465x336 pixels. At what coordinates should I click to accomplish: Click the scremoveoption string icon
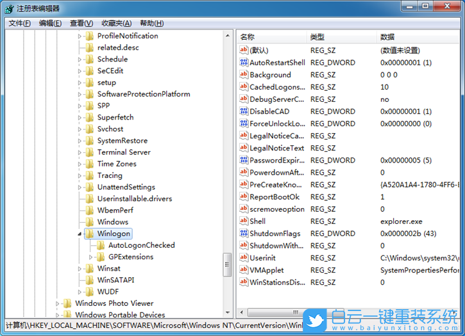[x=244, y=209]
